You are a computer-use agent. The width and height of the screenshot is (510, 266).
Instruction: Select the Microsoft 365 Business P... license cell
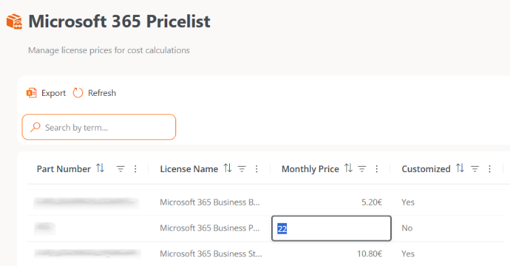click(210, 228)
